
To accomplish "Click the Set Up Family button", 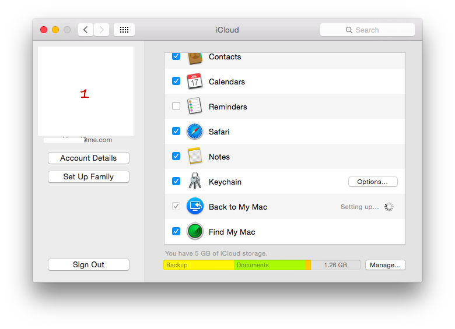I will [x=89, y=176].
